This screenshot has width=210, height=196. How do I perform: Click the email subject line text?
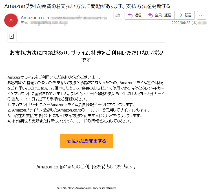point(87,6)
